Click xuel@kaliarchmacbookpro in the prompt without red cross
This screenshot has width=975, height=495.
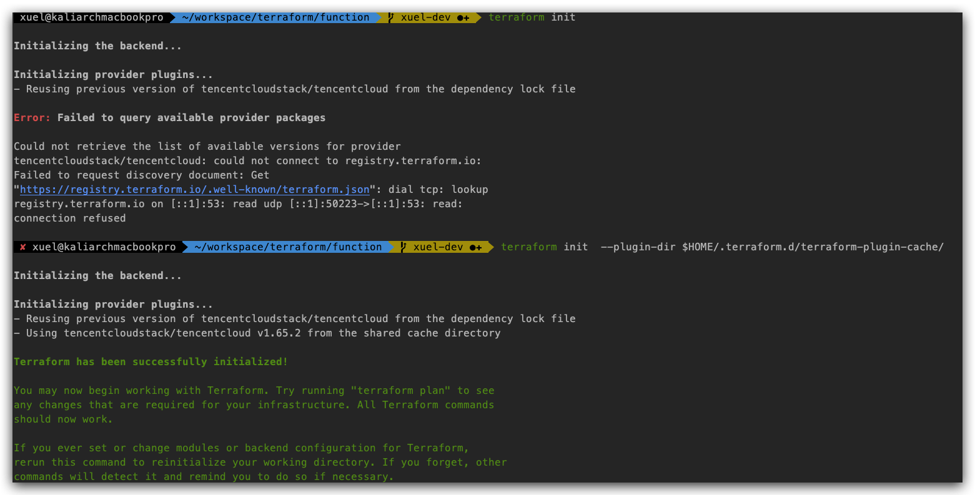pos(92,17)
